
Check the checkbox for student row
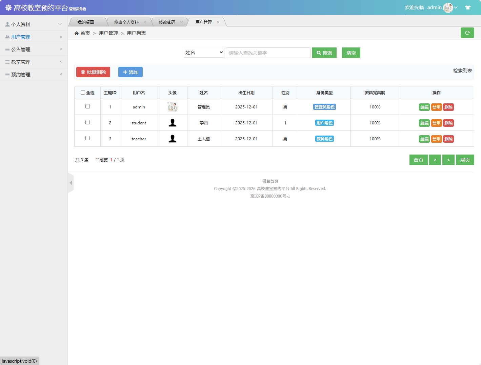[x=87, y=122]
